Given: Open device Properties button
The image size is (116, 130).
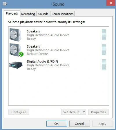Looking at the screenshot, I should (99, 112).
